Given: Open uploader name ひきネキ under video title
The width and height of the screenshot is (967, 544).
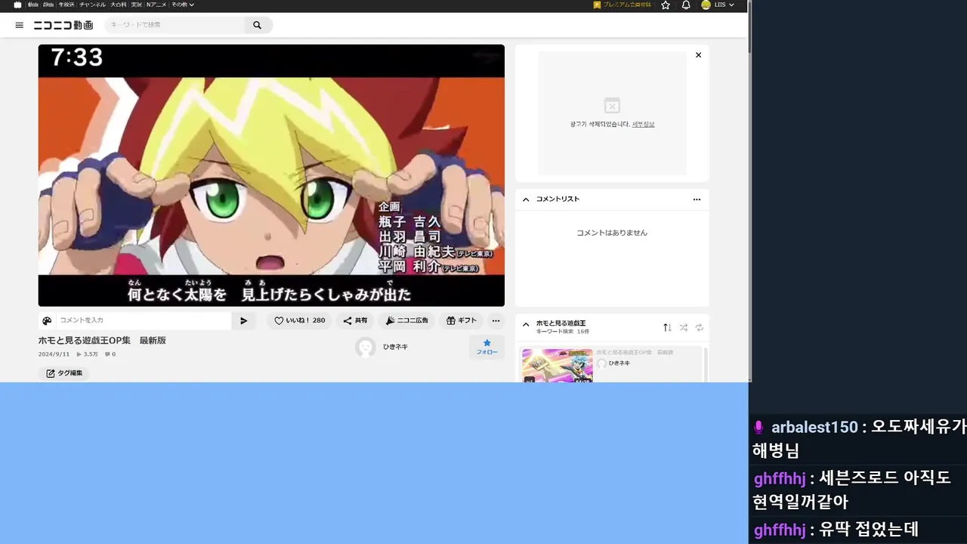Looking at the screenshot, I should 395,347.
